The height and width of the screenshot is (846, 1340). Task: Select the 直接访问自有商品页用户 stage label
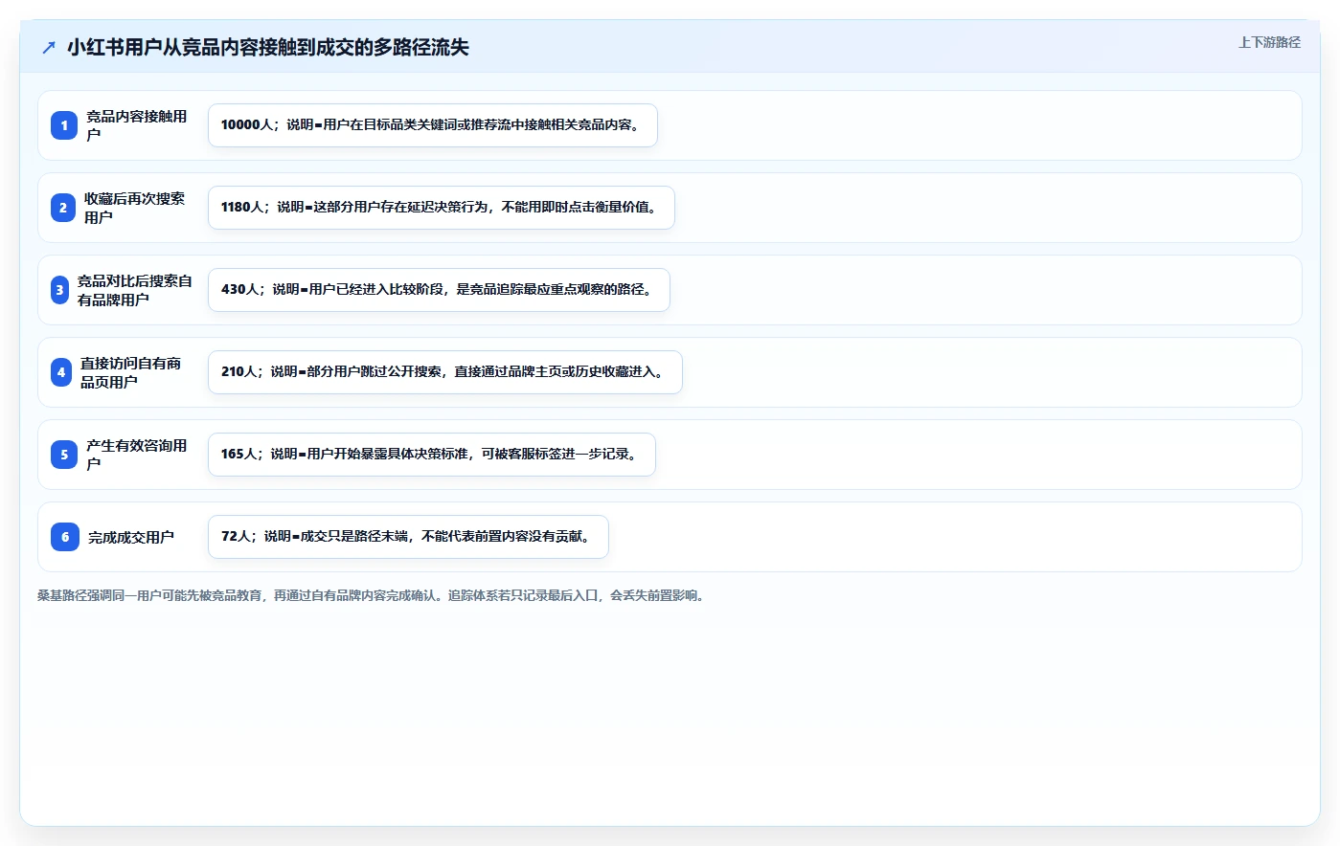(x=131, y=372)
